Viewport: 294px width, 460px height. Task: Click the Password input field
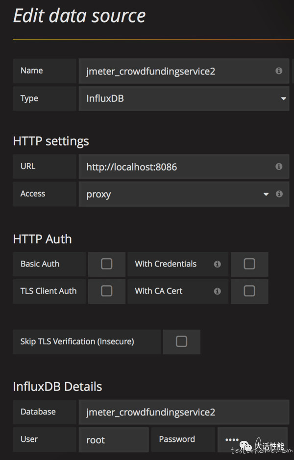point(253,439)
